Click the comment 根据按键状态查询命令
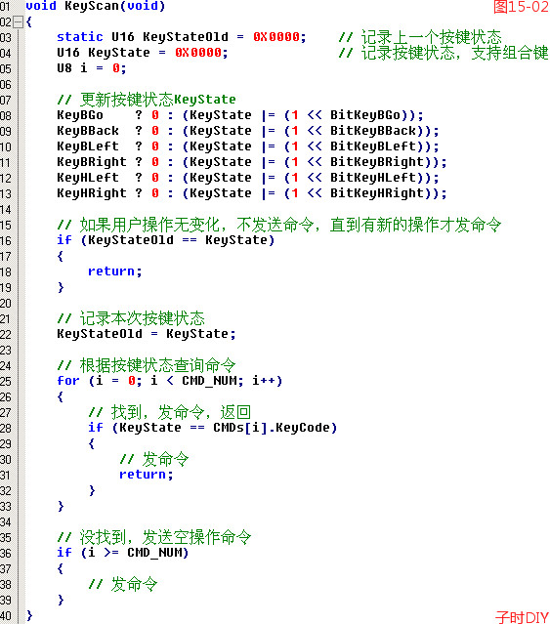 click(147, 365)
